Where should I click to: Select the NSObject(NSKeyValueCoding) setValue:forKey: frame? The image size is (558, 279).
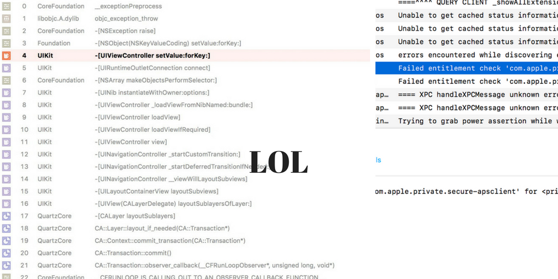(x=168, y=43)
